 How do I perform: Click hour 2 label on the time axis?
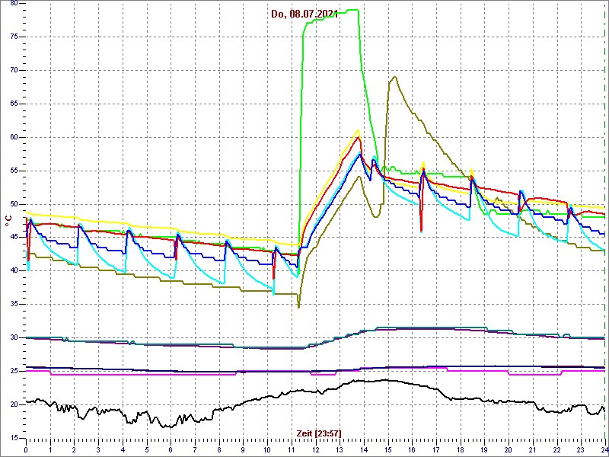click(x=74, y=449)
